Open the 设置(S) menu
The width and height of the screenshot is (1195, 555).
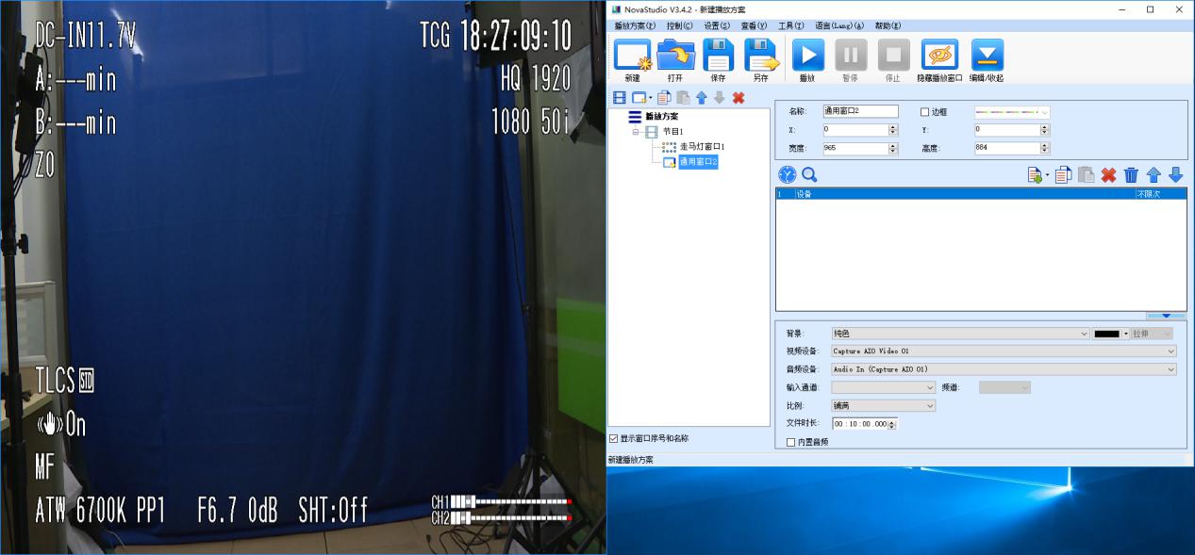(717, 25)
